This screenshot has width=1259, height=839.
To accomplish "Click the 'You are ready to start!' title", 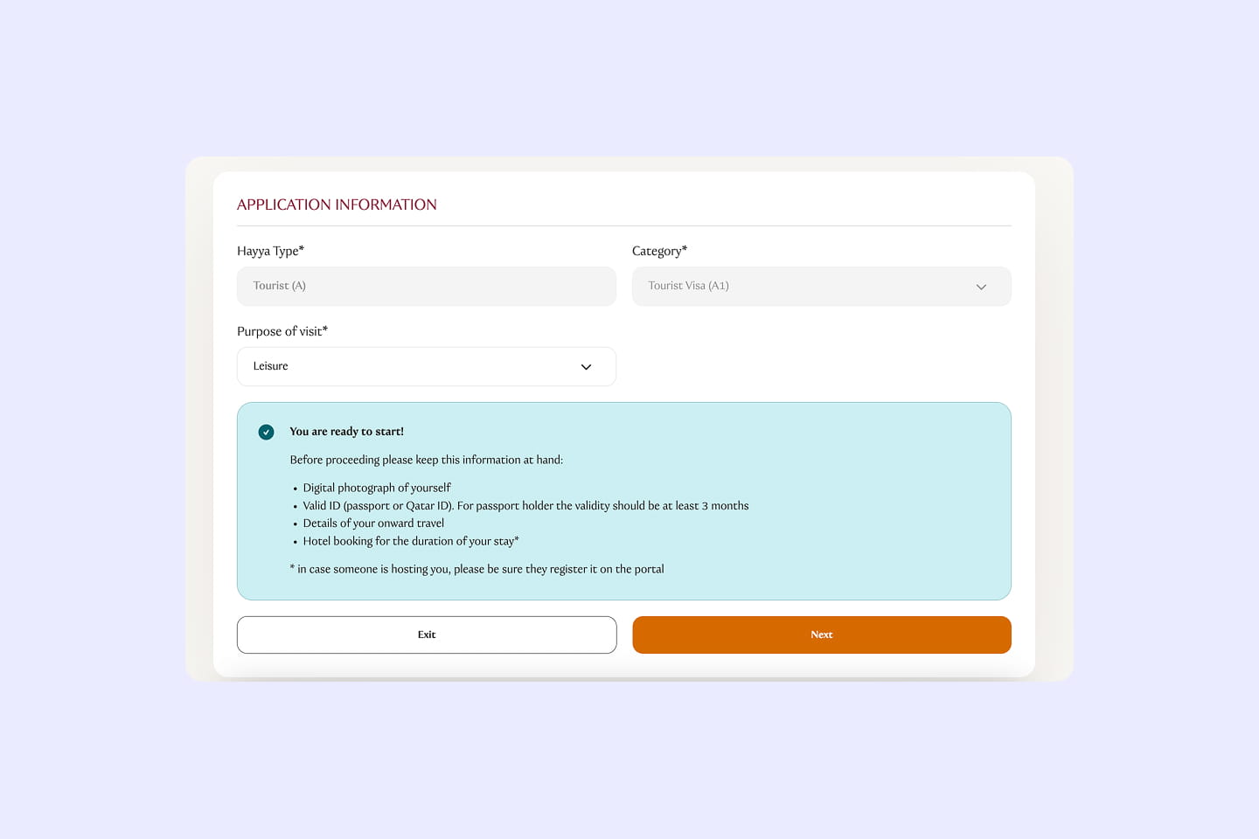I will [x=346, y=432].
